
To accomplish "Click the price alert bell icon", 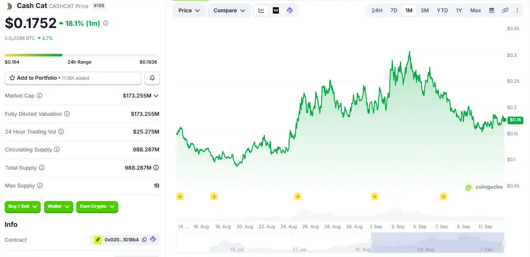I will click(x=152, y=78).
